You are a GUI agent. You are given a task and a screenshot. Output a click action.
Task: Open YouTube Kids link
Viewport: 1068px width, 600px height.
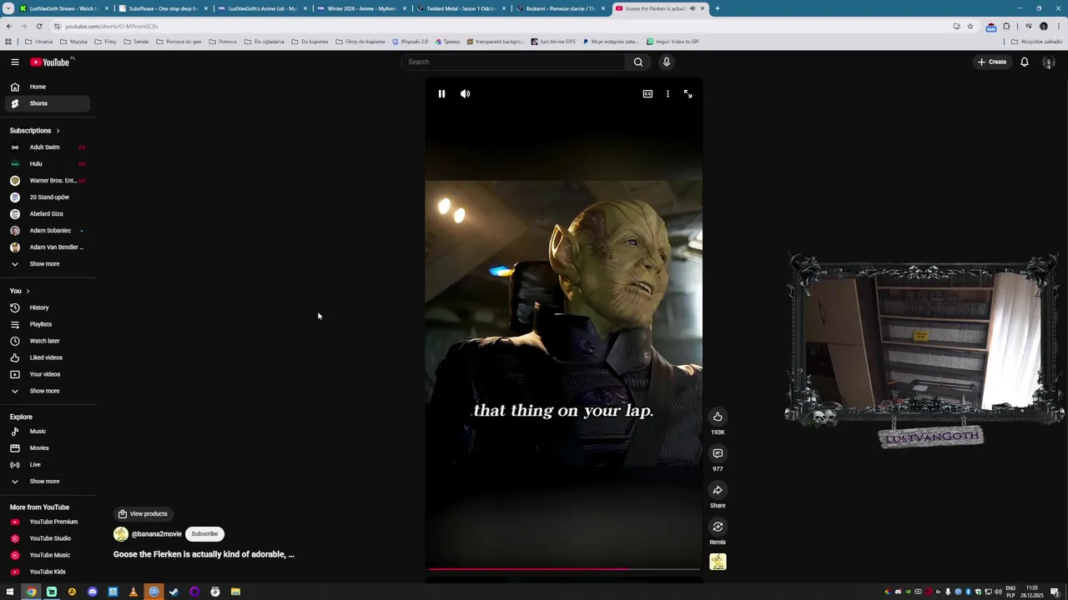pyautogui.click(x=46, y=572)
